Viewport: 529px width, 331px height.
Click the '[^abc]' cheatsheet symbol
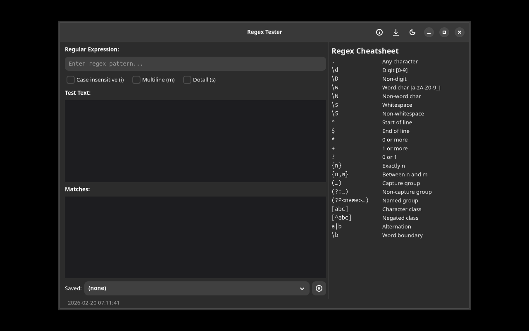coord(341,218)
